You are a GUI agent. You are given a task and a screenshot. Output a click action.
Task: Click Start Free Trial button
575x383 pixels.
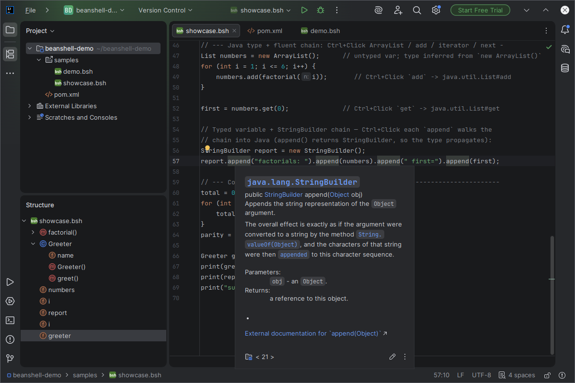pyautogui.click(x=480, y=10)
